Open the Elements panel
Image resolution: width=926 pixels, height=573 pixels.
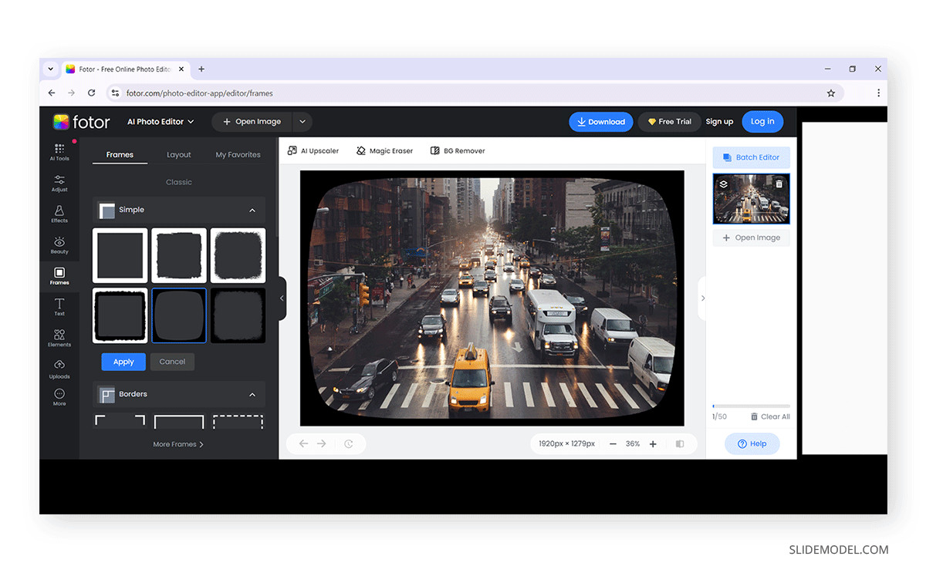(59, 339)
